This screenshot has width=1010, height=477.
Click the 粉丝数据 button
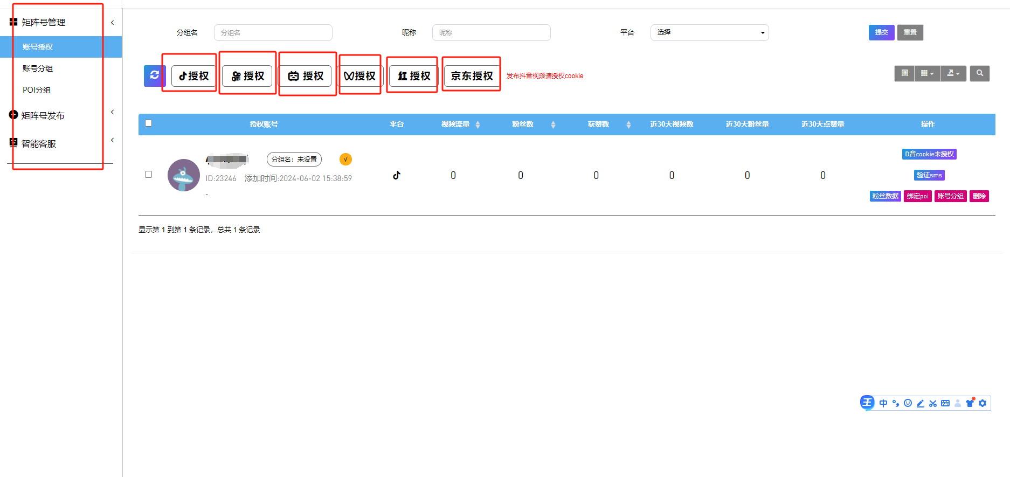click(x=886, y=196)
